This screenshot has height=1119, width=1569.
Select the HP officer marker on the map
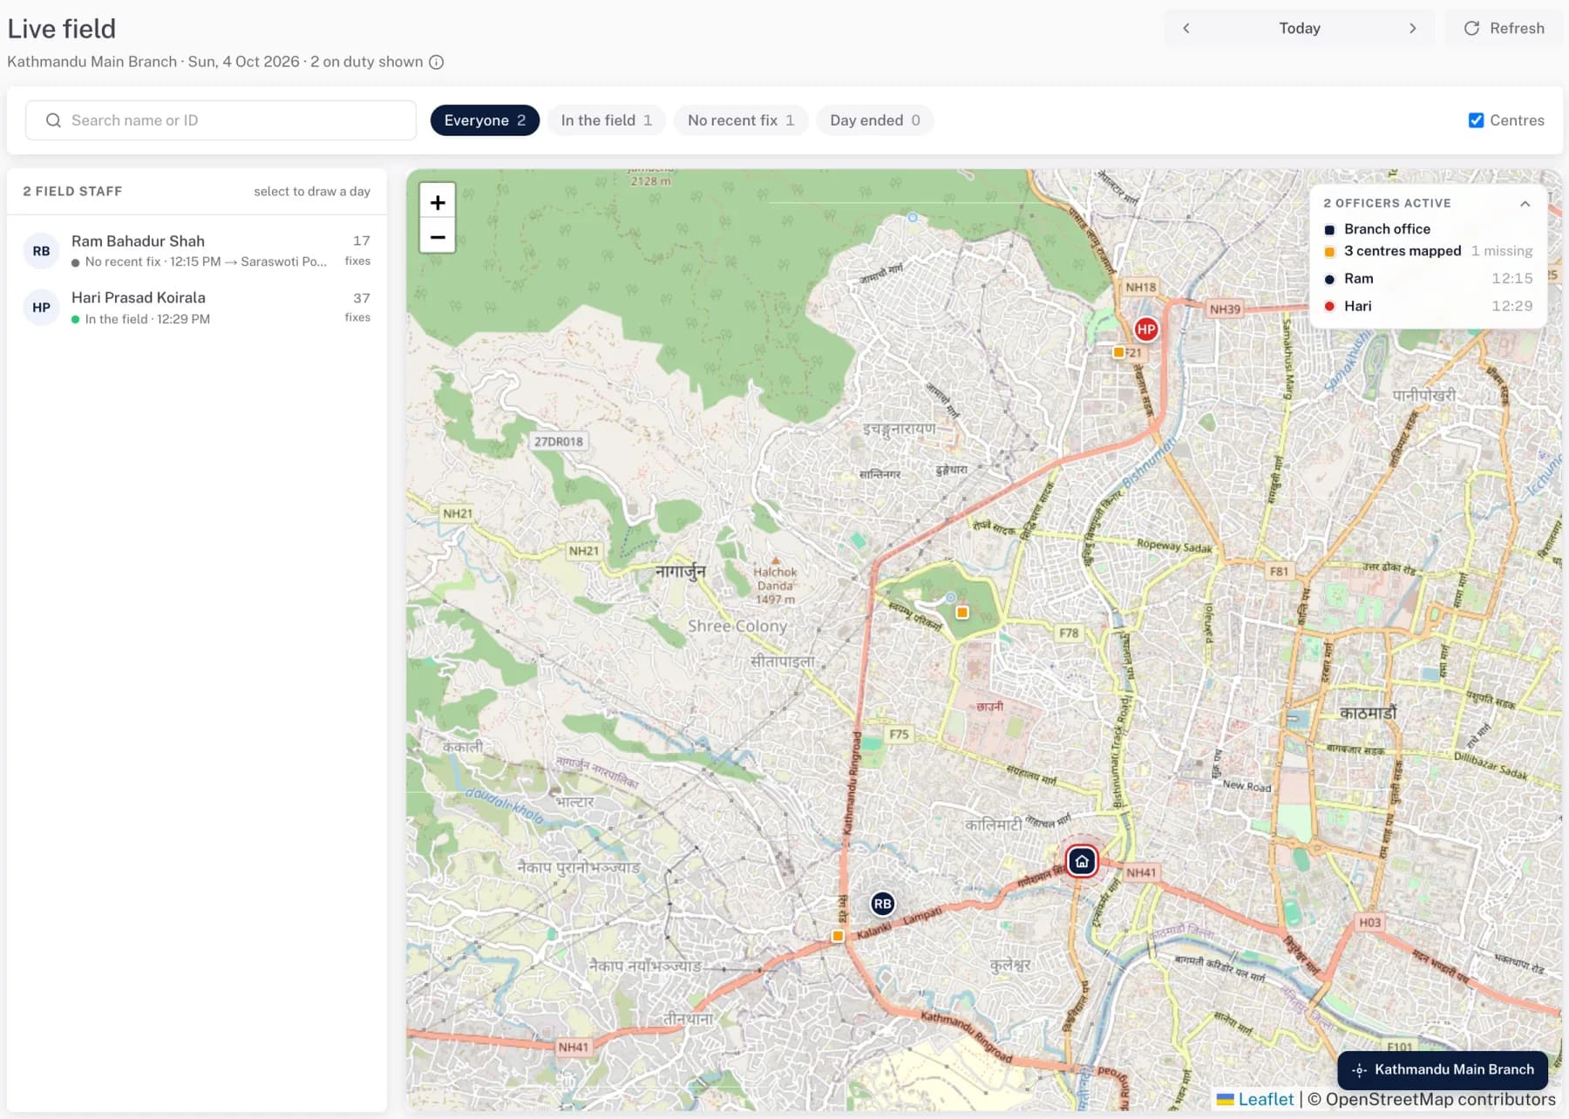1146,329
